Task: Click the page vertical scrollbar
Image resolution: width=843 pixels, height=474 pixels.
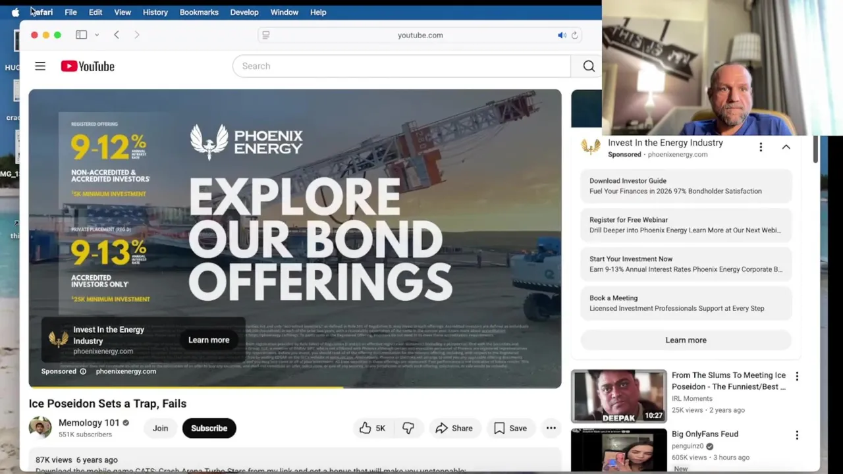Action: 815,149
